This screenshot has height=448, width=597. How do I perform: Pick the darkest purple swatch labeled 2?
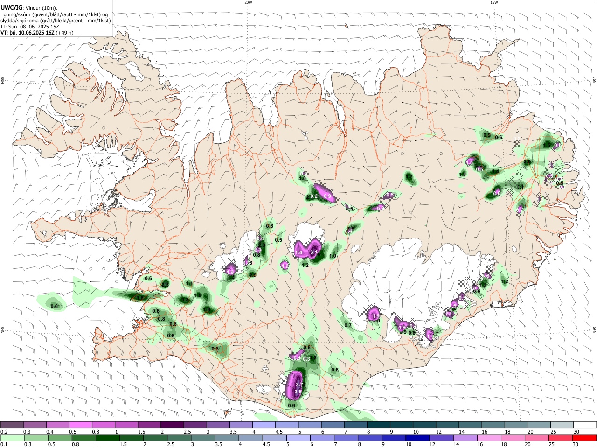pyautogui.click(x=172, y=425)
